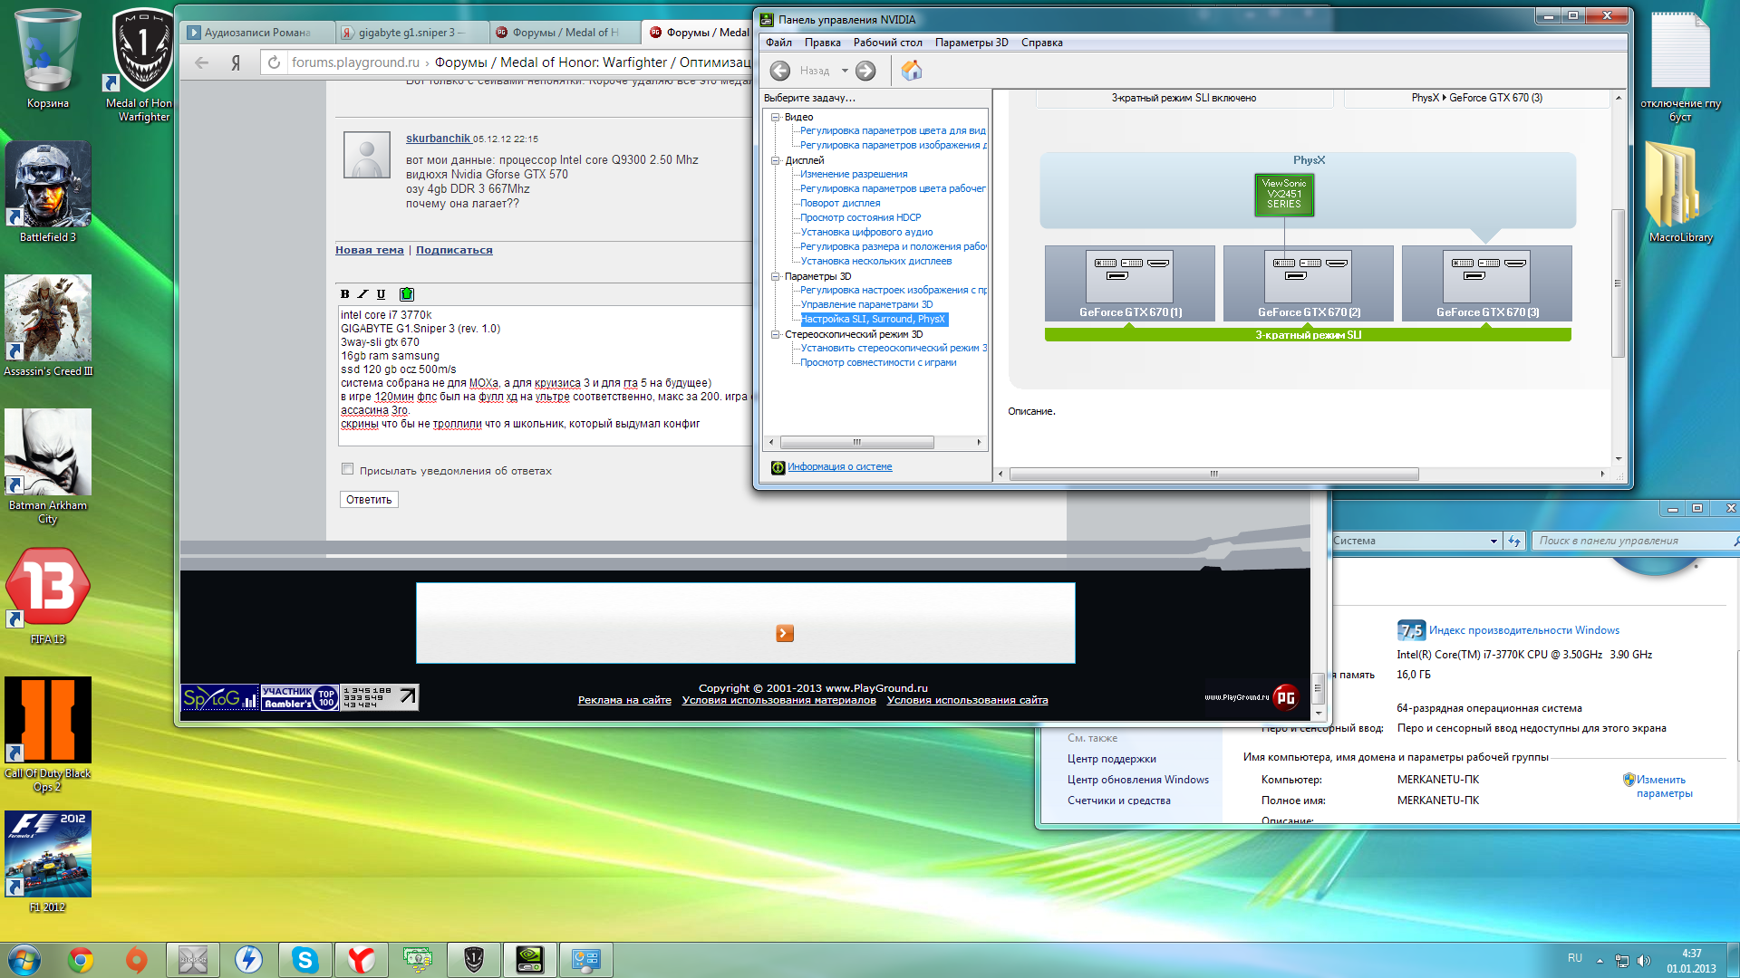Click the Windows Start button

(24, 960)
